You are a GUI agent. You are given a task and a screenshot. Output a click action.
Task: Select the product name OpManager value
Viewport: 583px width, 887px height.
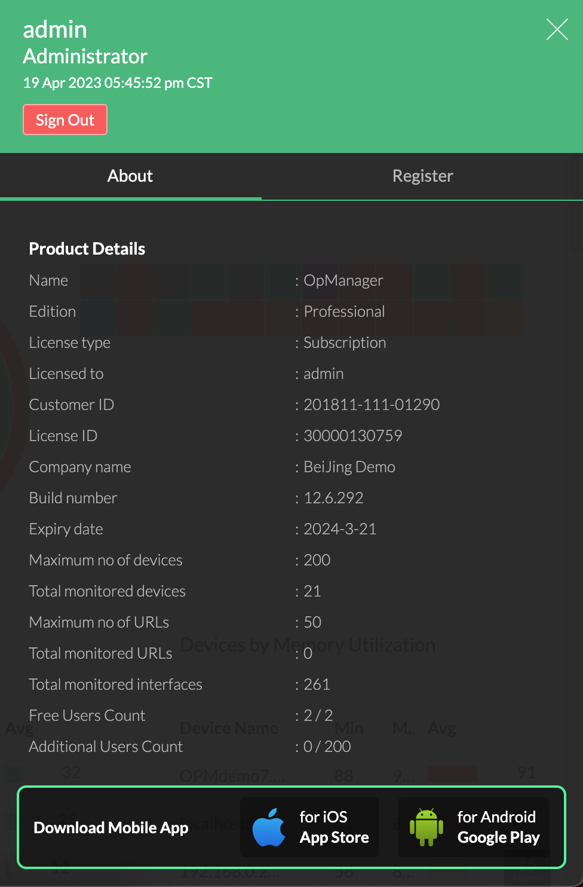pos(343,280)
